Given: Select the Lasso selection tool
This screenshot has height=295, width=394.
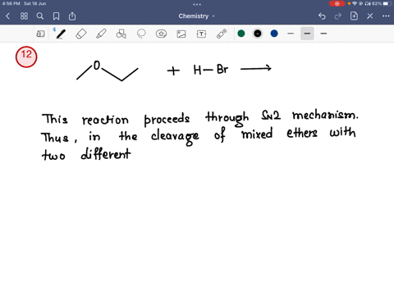Looking at the screenshot, I should pos(141,34).
